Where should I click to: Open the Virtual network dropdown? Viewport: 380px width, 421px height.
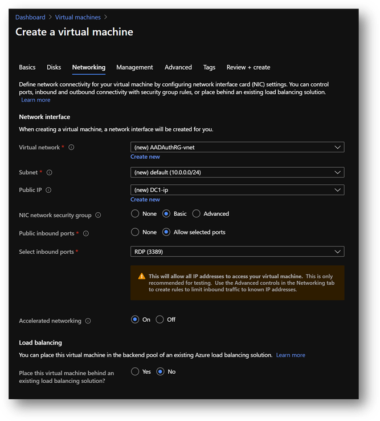(237, 147)
